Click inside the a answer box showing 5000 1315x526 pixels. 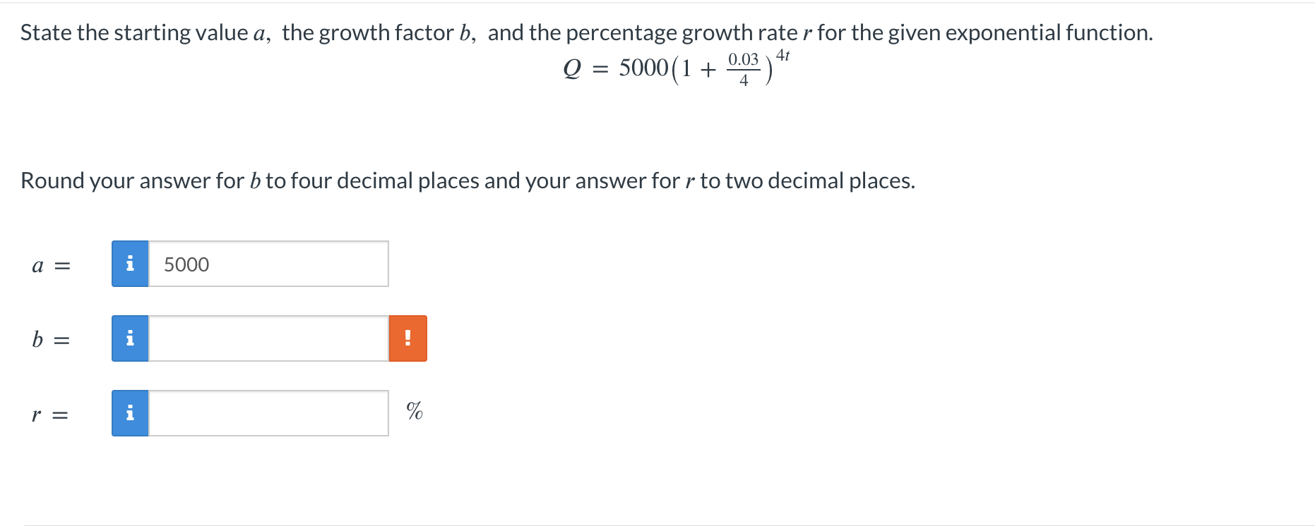point(268,264)
